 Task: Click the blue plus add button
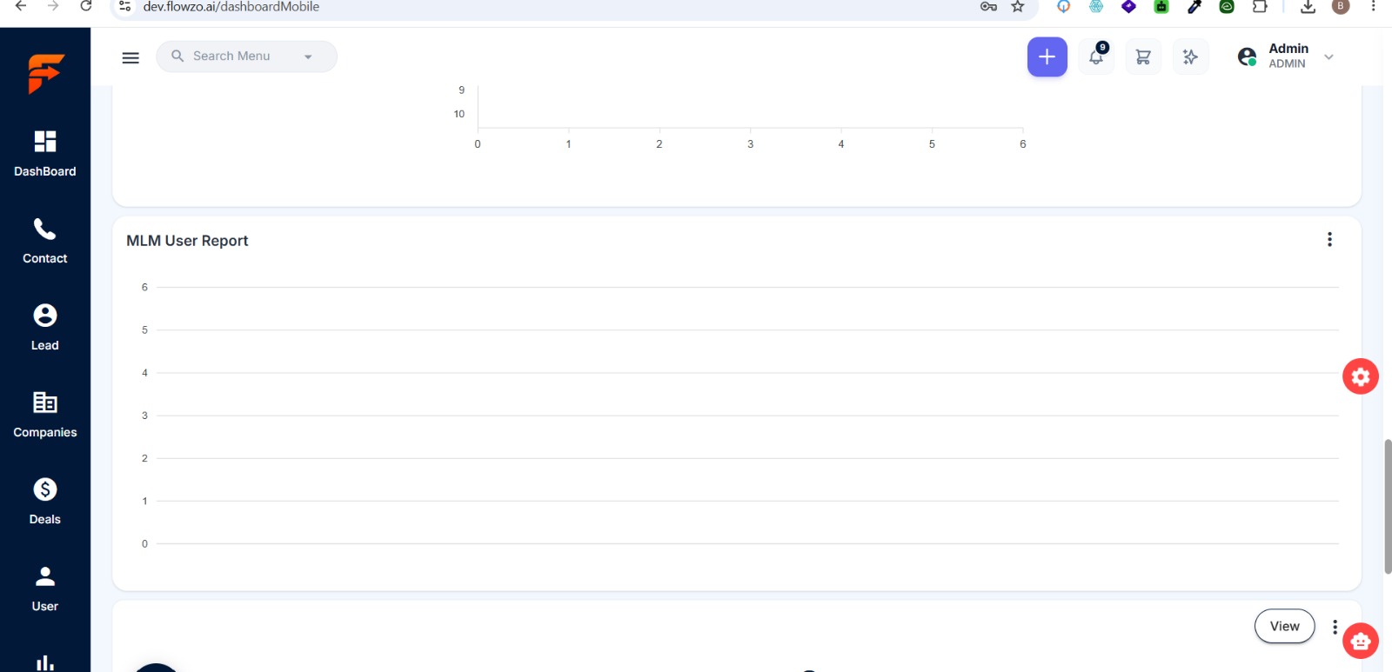pyautogui.click(x=1047, y=57)
